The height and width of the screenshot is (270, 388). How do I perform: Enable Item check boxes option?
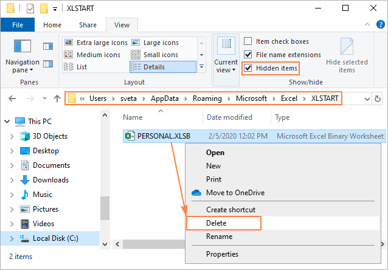(x=248, y=41)
